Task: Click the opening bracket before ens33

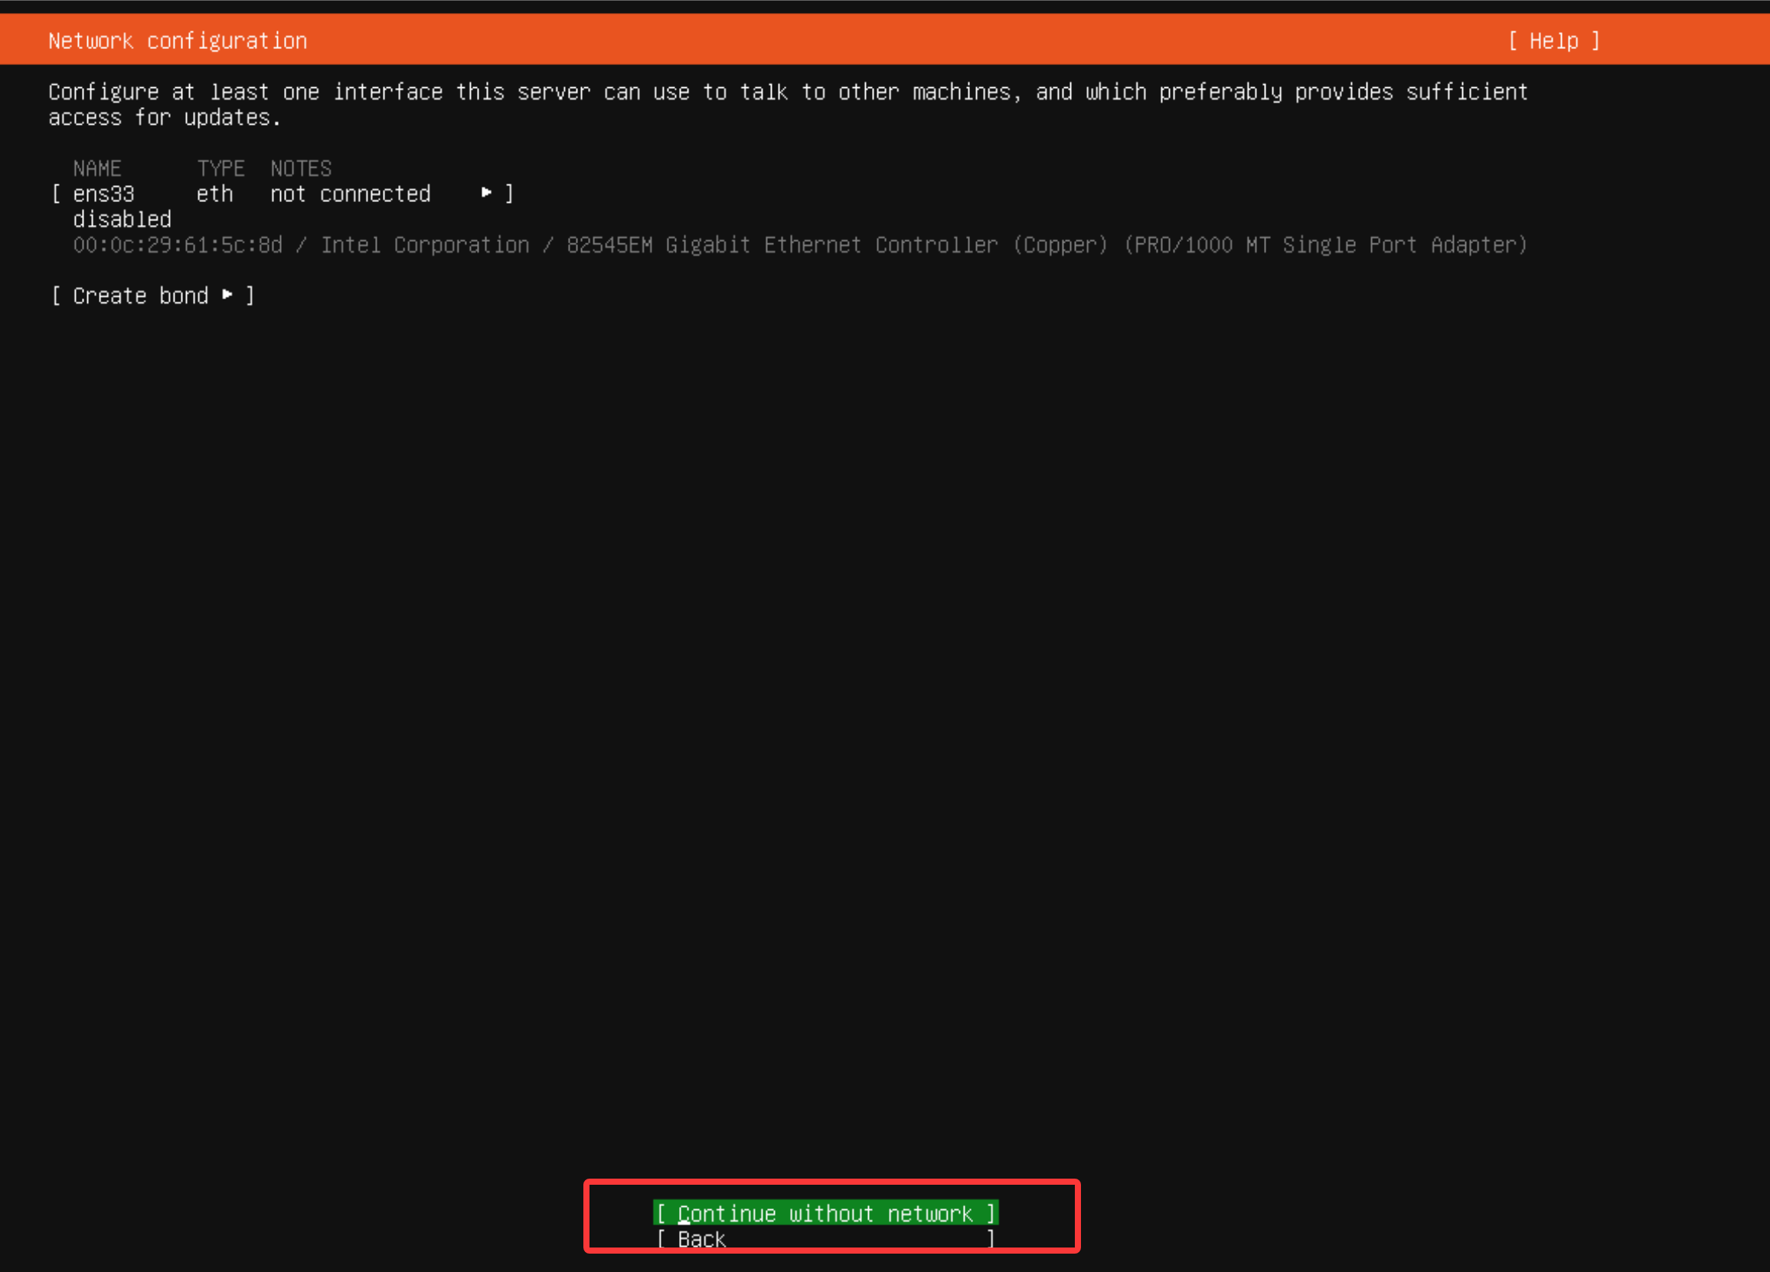Action: tap(56, 194)
